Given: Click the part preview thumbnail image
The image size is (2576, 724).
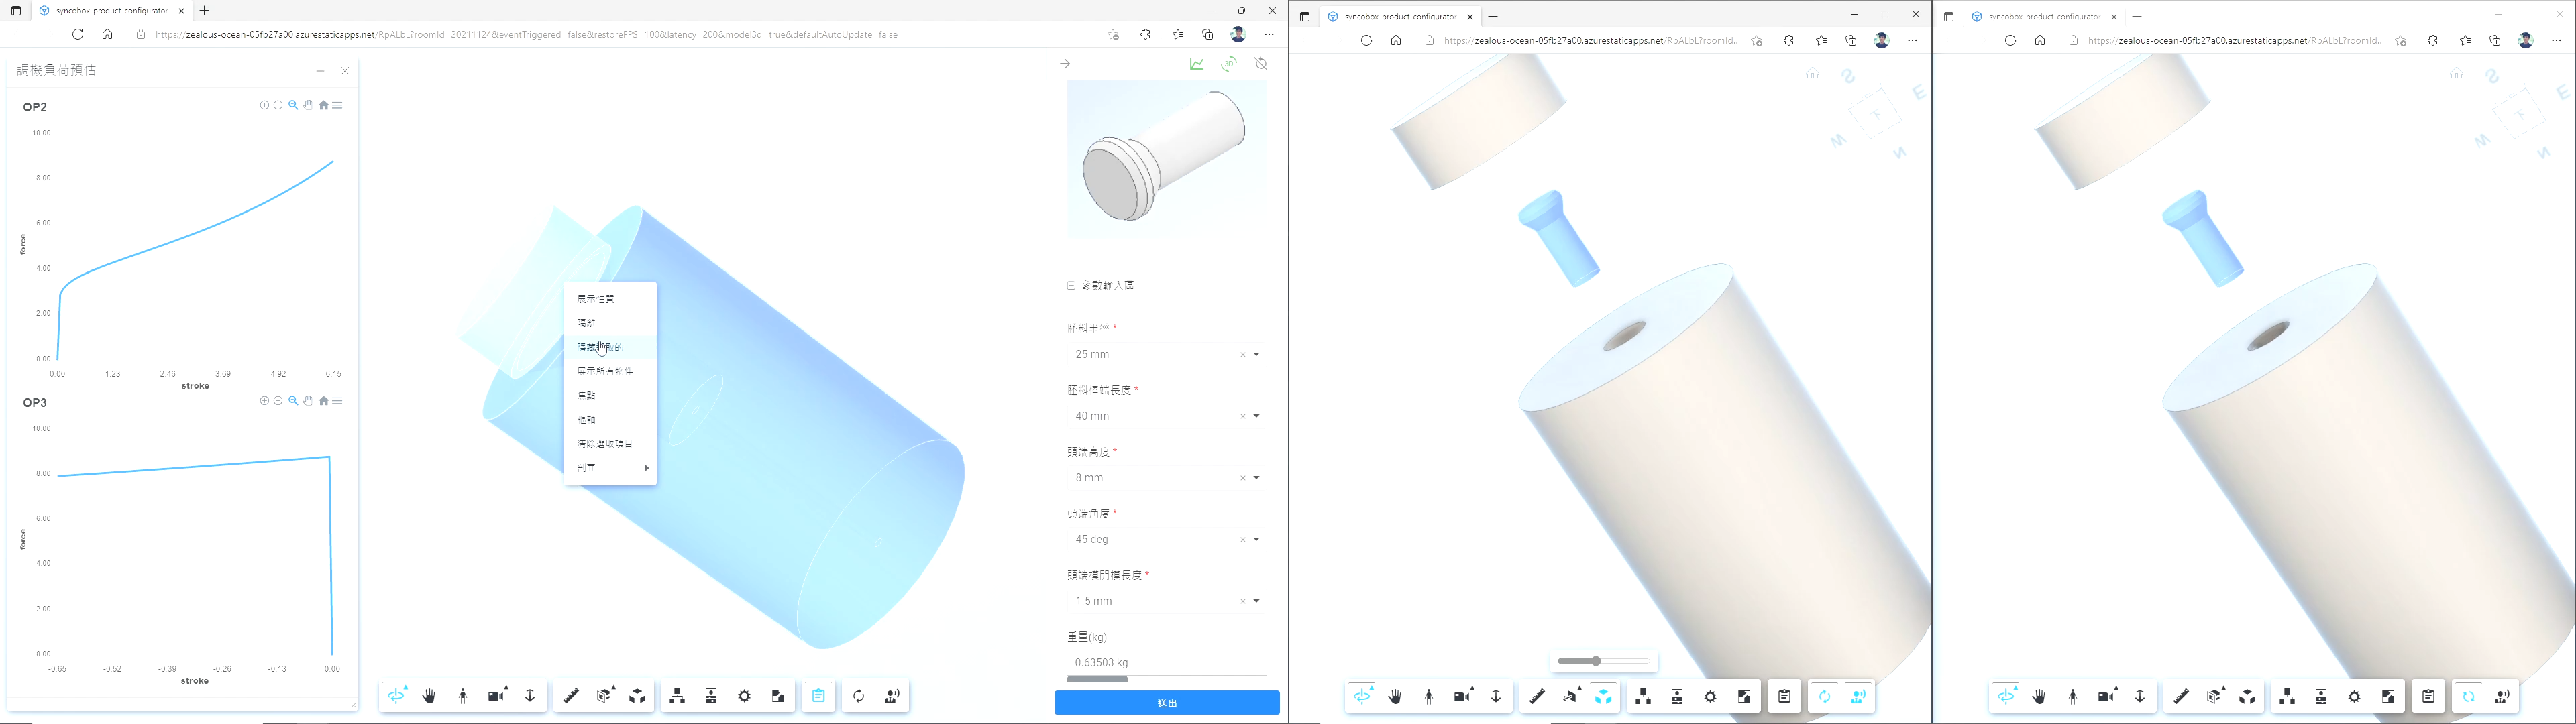Looking at the screenshot, I should (1166, 159).
